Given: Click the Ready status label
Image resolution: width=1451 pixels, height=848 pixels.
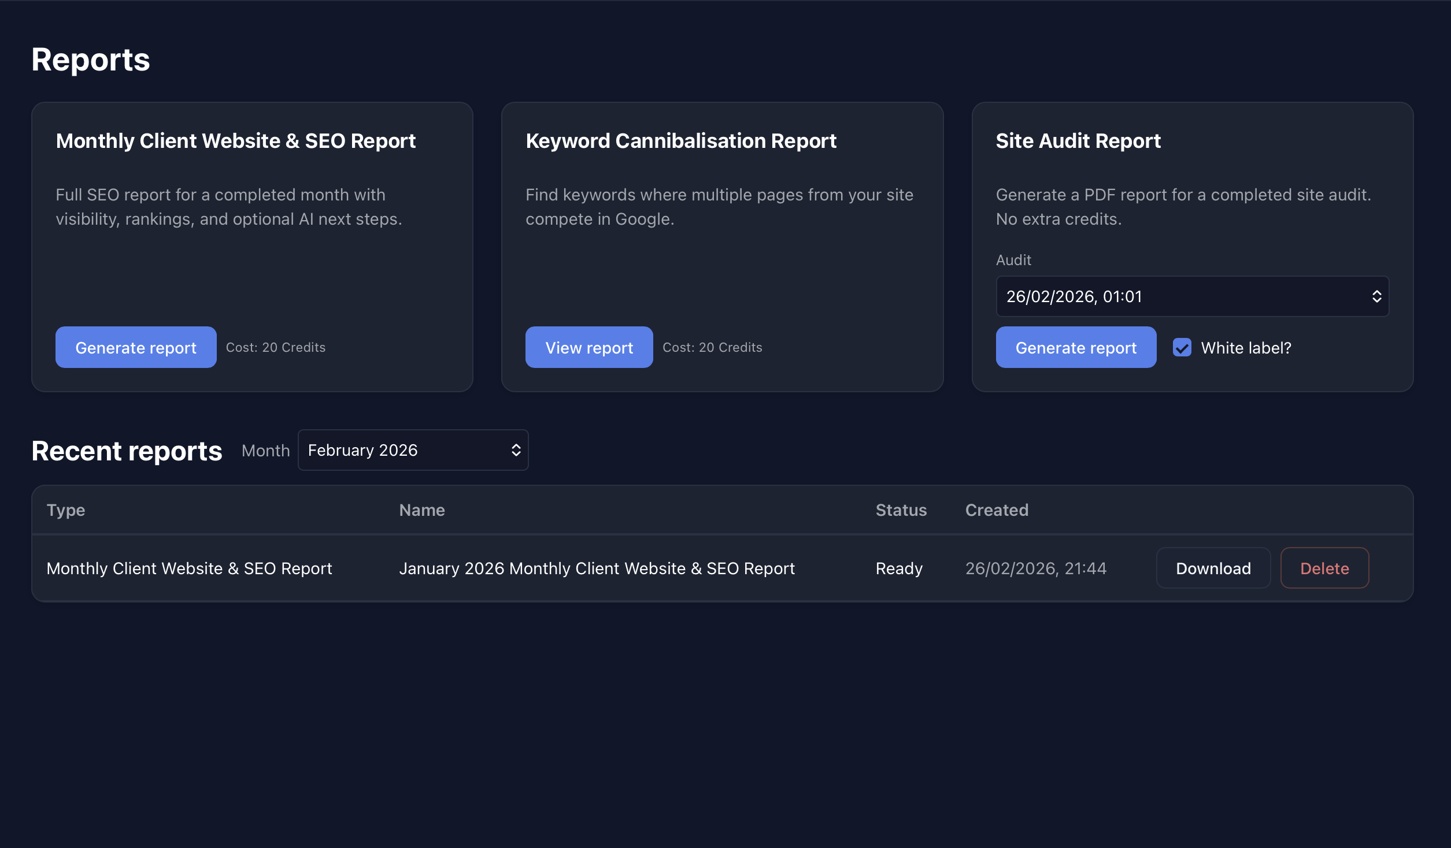Looking at the screenshot, I should tap(898, 568).
